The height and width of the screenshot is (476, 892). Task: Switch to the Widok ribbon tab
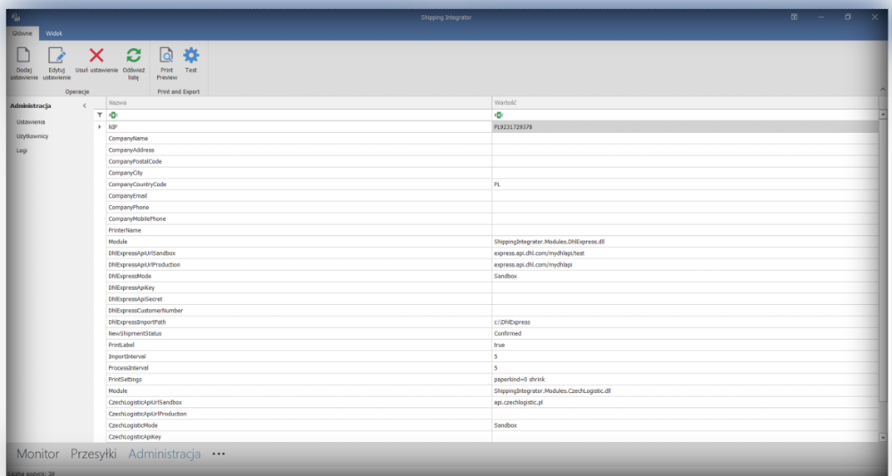click(x=54, y=33)
